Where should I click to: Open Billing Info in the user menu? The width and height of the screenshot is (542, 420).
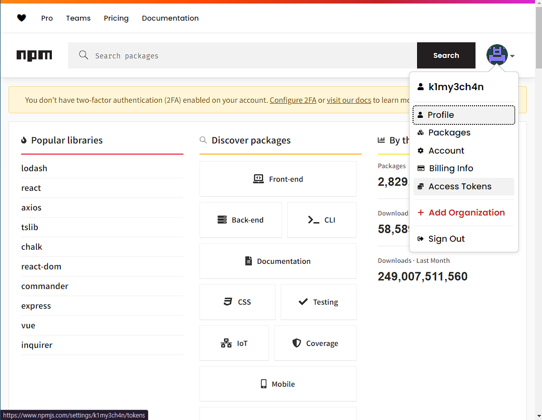(x=463, y=168)
